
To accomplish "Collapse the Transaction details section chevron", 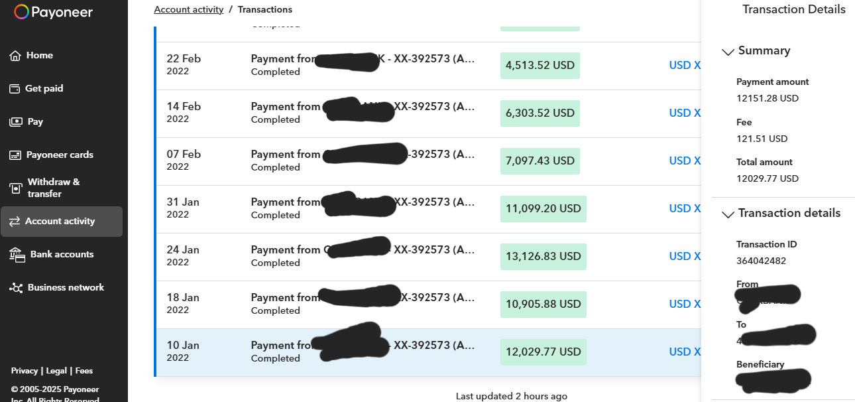I will click(728, 214).
